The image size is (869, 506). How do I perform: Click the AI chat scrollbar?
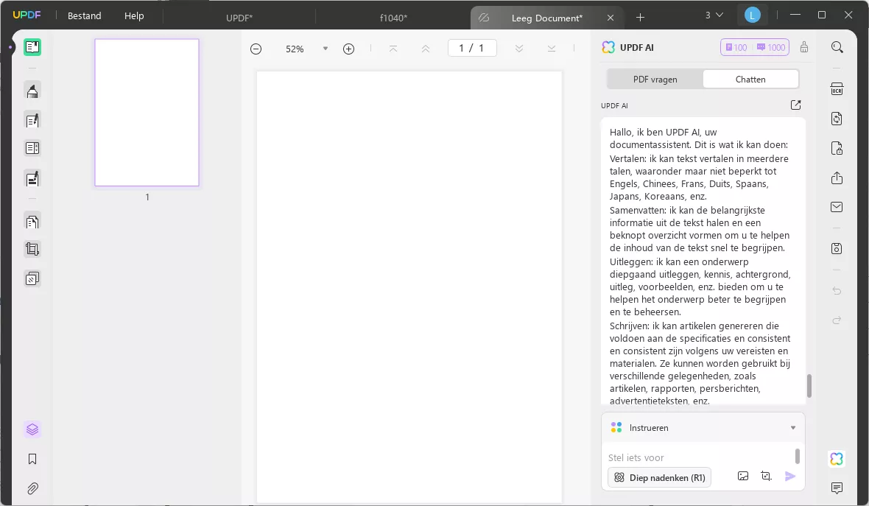point(809,386)
